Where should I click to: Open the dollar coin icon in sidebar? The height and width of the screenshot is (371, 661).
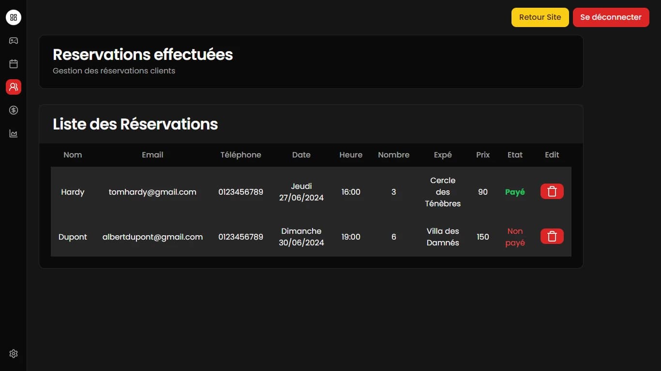click(14, 110)
